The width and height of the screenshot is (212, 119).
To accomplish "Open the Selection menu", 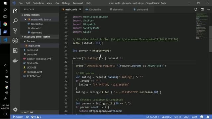I will [x=38, y=3].
